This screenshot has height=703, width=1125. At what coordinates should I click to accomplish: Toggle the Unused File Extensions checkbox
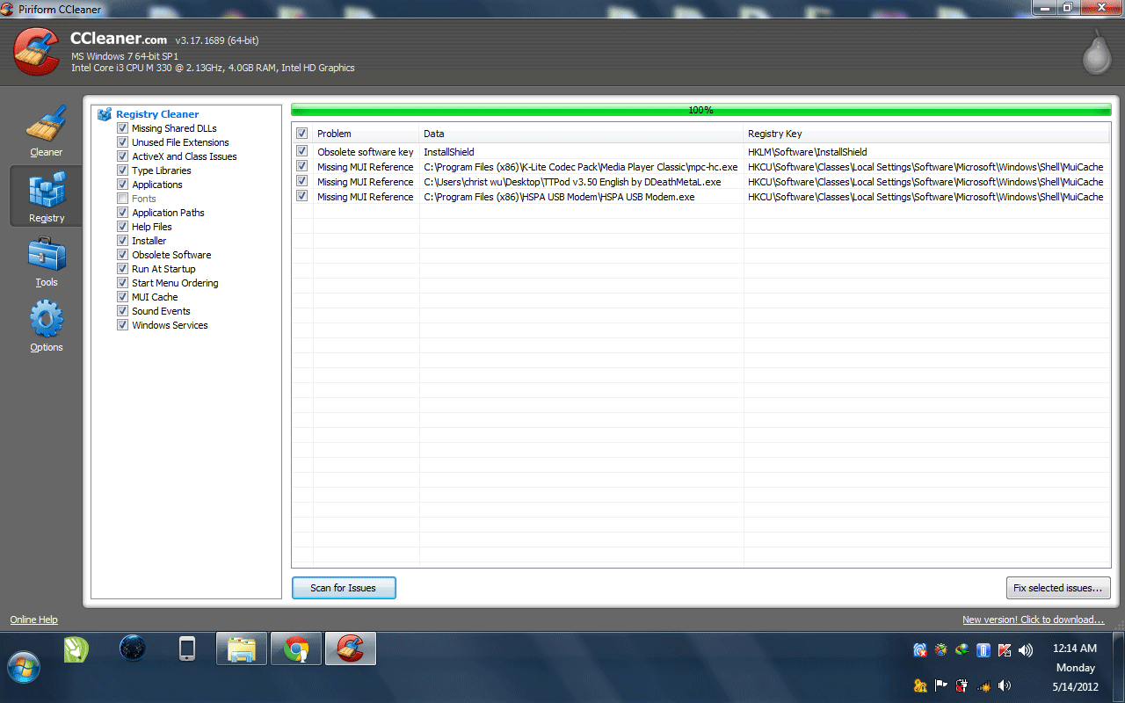[123, 142]
